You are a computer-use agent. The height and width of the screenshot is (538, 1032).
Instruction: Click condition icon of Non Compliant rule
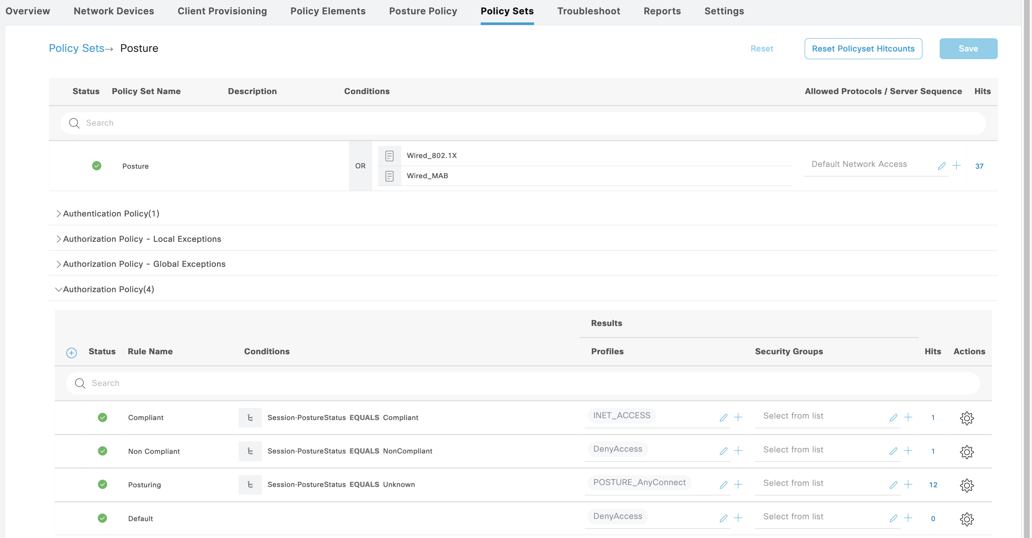click(x=250, y=451)
